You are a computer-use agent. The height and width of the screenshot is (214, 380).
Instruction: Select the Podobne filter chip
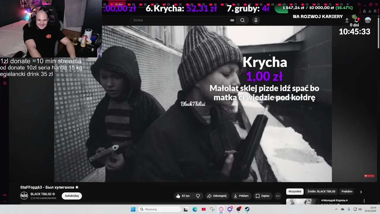click(x=347, y=192)
